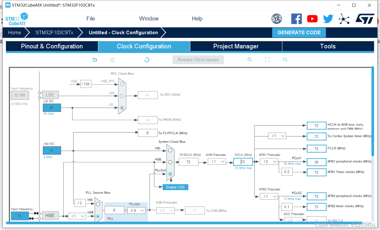Select HSE in System Clock Mux
This screenshot has height=230, width=380.
point(170,162)
